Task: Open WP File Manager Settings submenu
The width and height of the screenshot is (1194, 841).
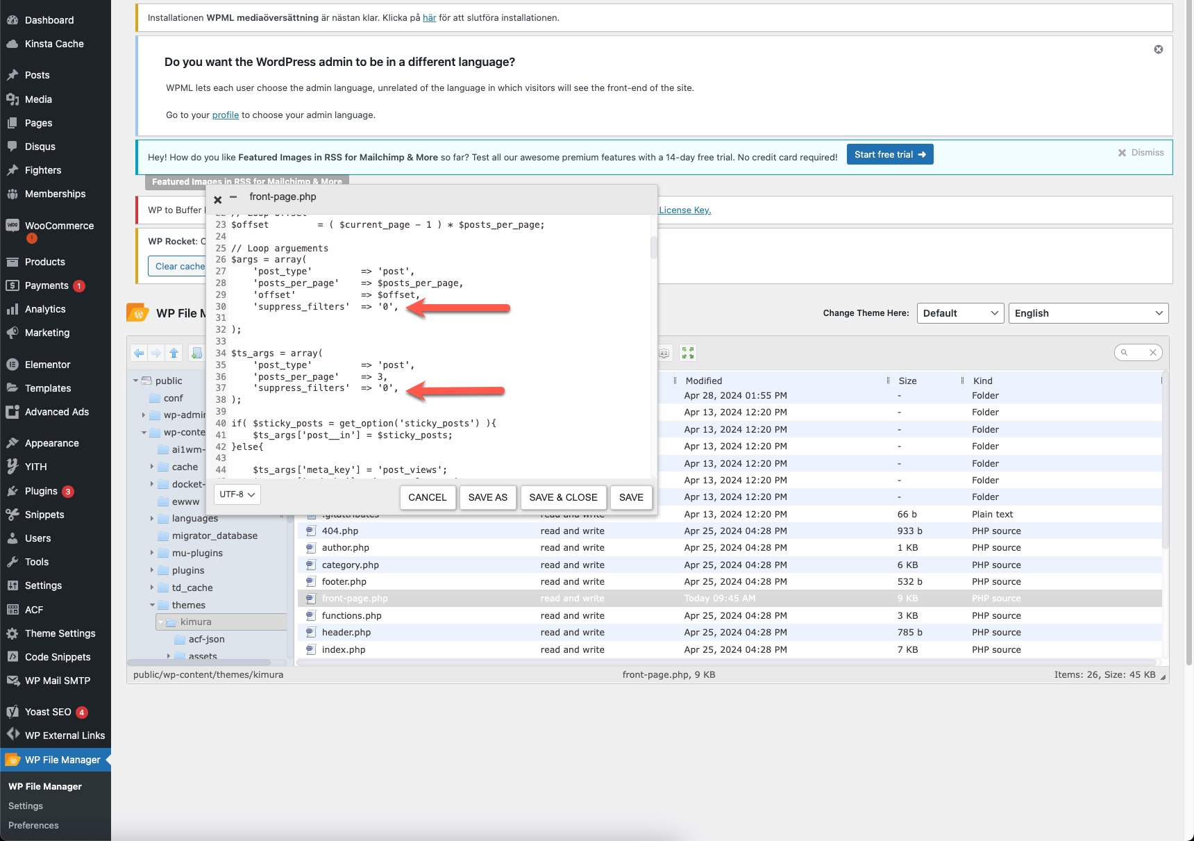Action: (26, 806)
